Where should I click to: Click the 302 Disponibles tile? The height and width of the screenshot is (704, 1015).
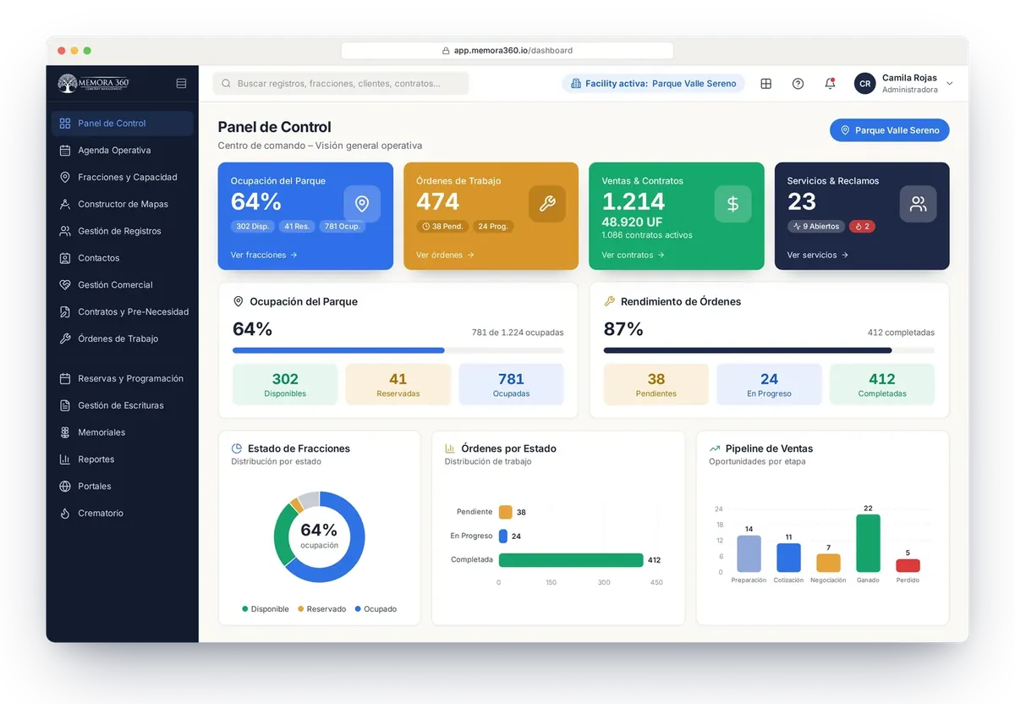pyautogui.click(x=285, y=385)
